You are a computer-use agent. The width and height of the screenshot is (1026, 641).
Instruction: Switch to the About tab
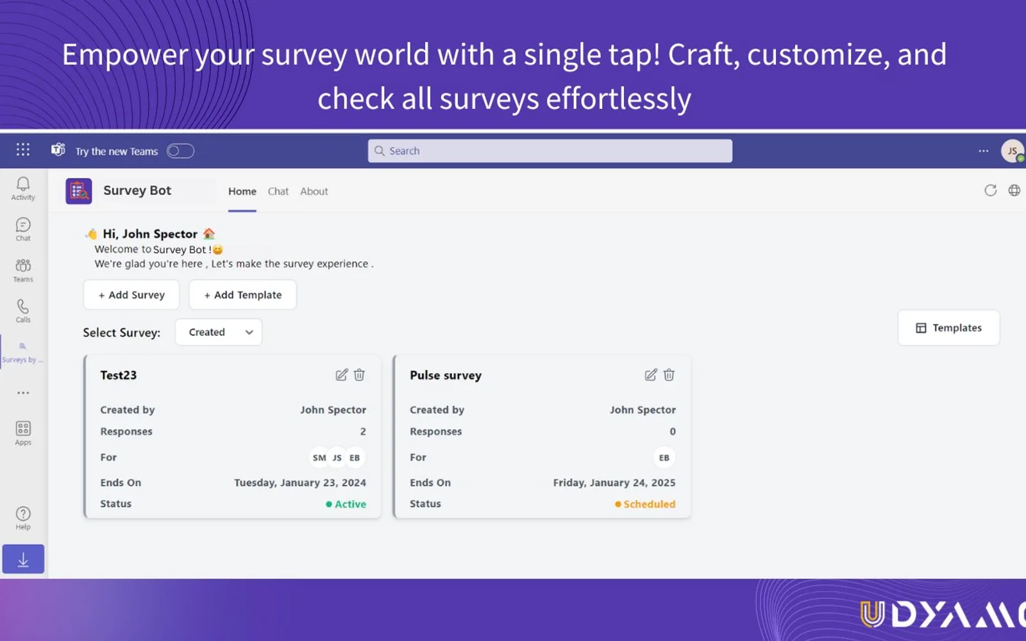pyautogui.click(x=314, y=191)
